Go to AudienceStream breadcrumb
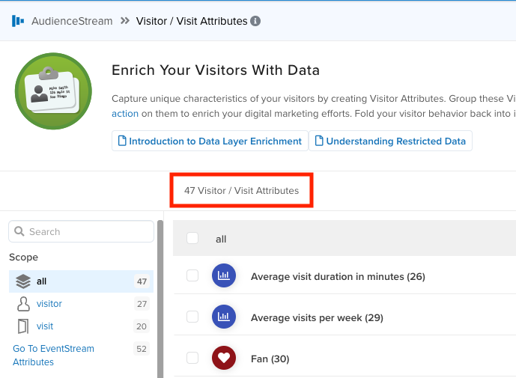This screenshot has width=516, height=378. (72, 21)
